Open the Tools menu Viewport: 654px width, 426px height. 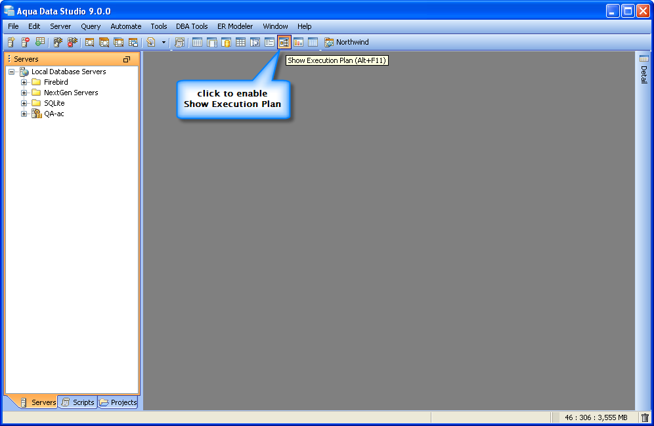pyautogui.click(x=159, y=26)
